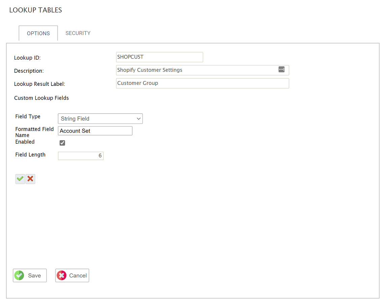
Task: Expand the Field Type dropdown
Action: click(100, 119)
